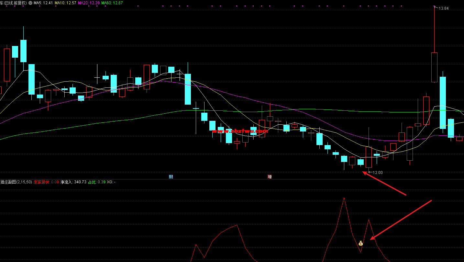464x262 pixels.
Task: Click the money bag signal icon
Action: tap(360, 243)
